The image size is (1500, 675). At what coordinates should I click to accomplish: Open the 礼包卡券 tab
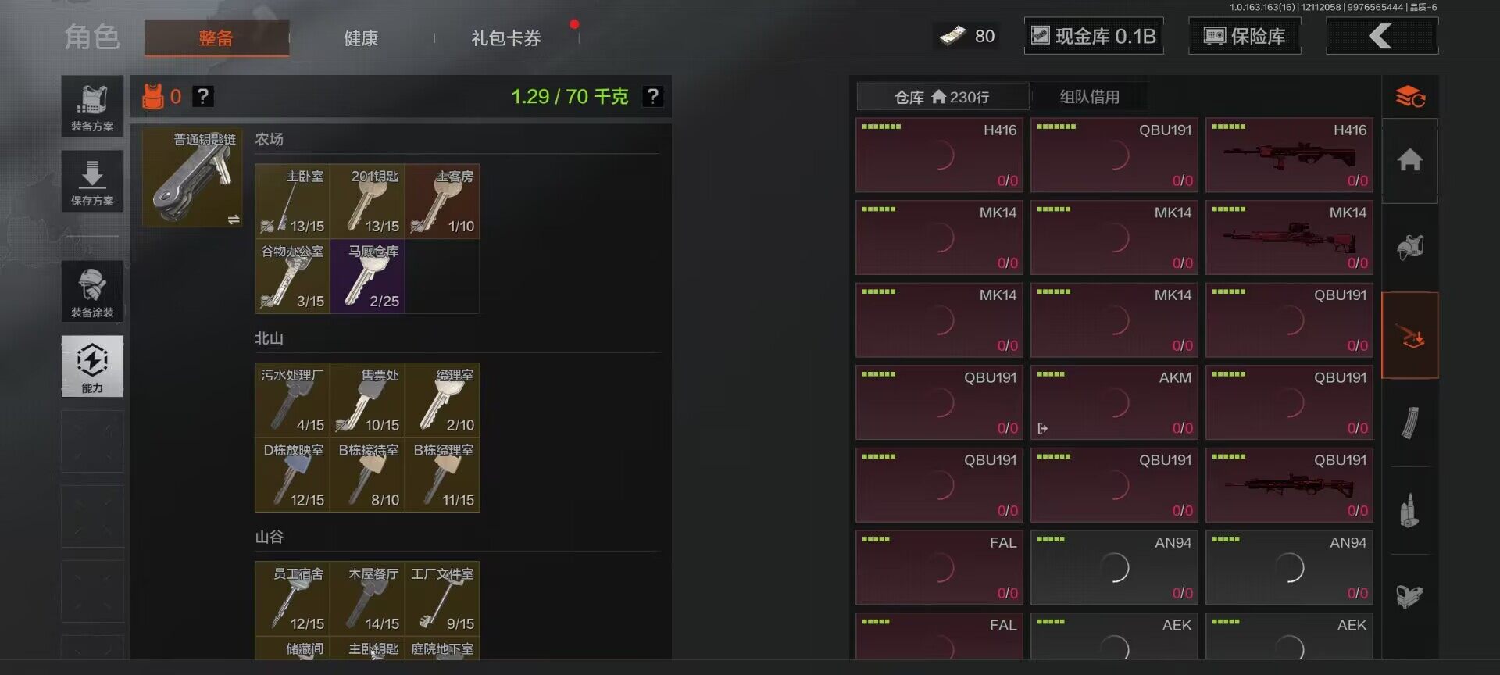coord(506,38)
